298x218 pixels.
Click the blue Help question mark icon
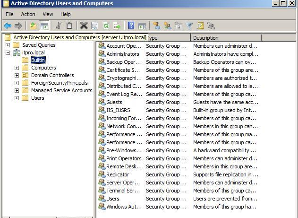pos(131,26)
